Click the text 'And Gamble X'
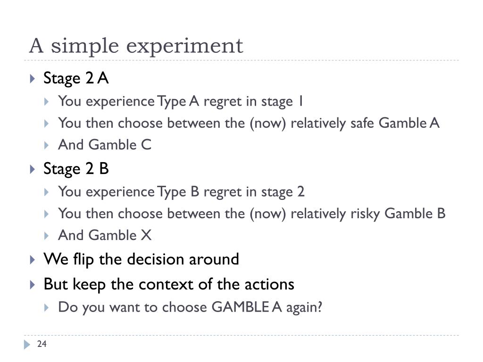This screenshot has height=362, width=483. coord(105,236)
